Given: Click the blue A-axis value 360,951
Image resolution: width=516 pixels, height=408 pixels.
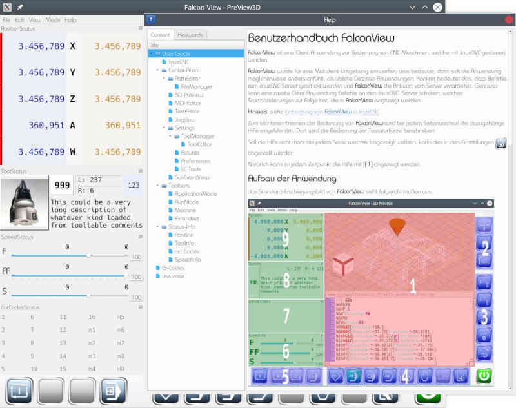Looking at the screenshot, I should coord(46,125).
